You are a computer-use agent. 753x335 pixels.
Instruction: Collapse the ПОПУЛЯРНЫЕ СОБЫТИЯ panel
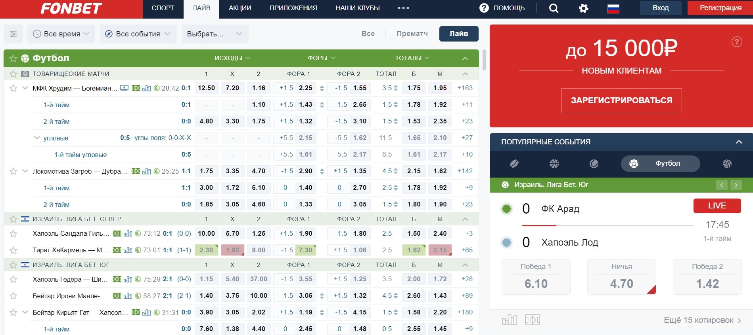click(739, 142)
